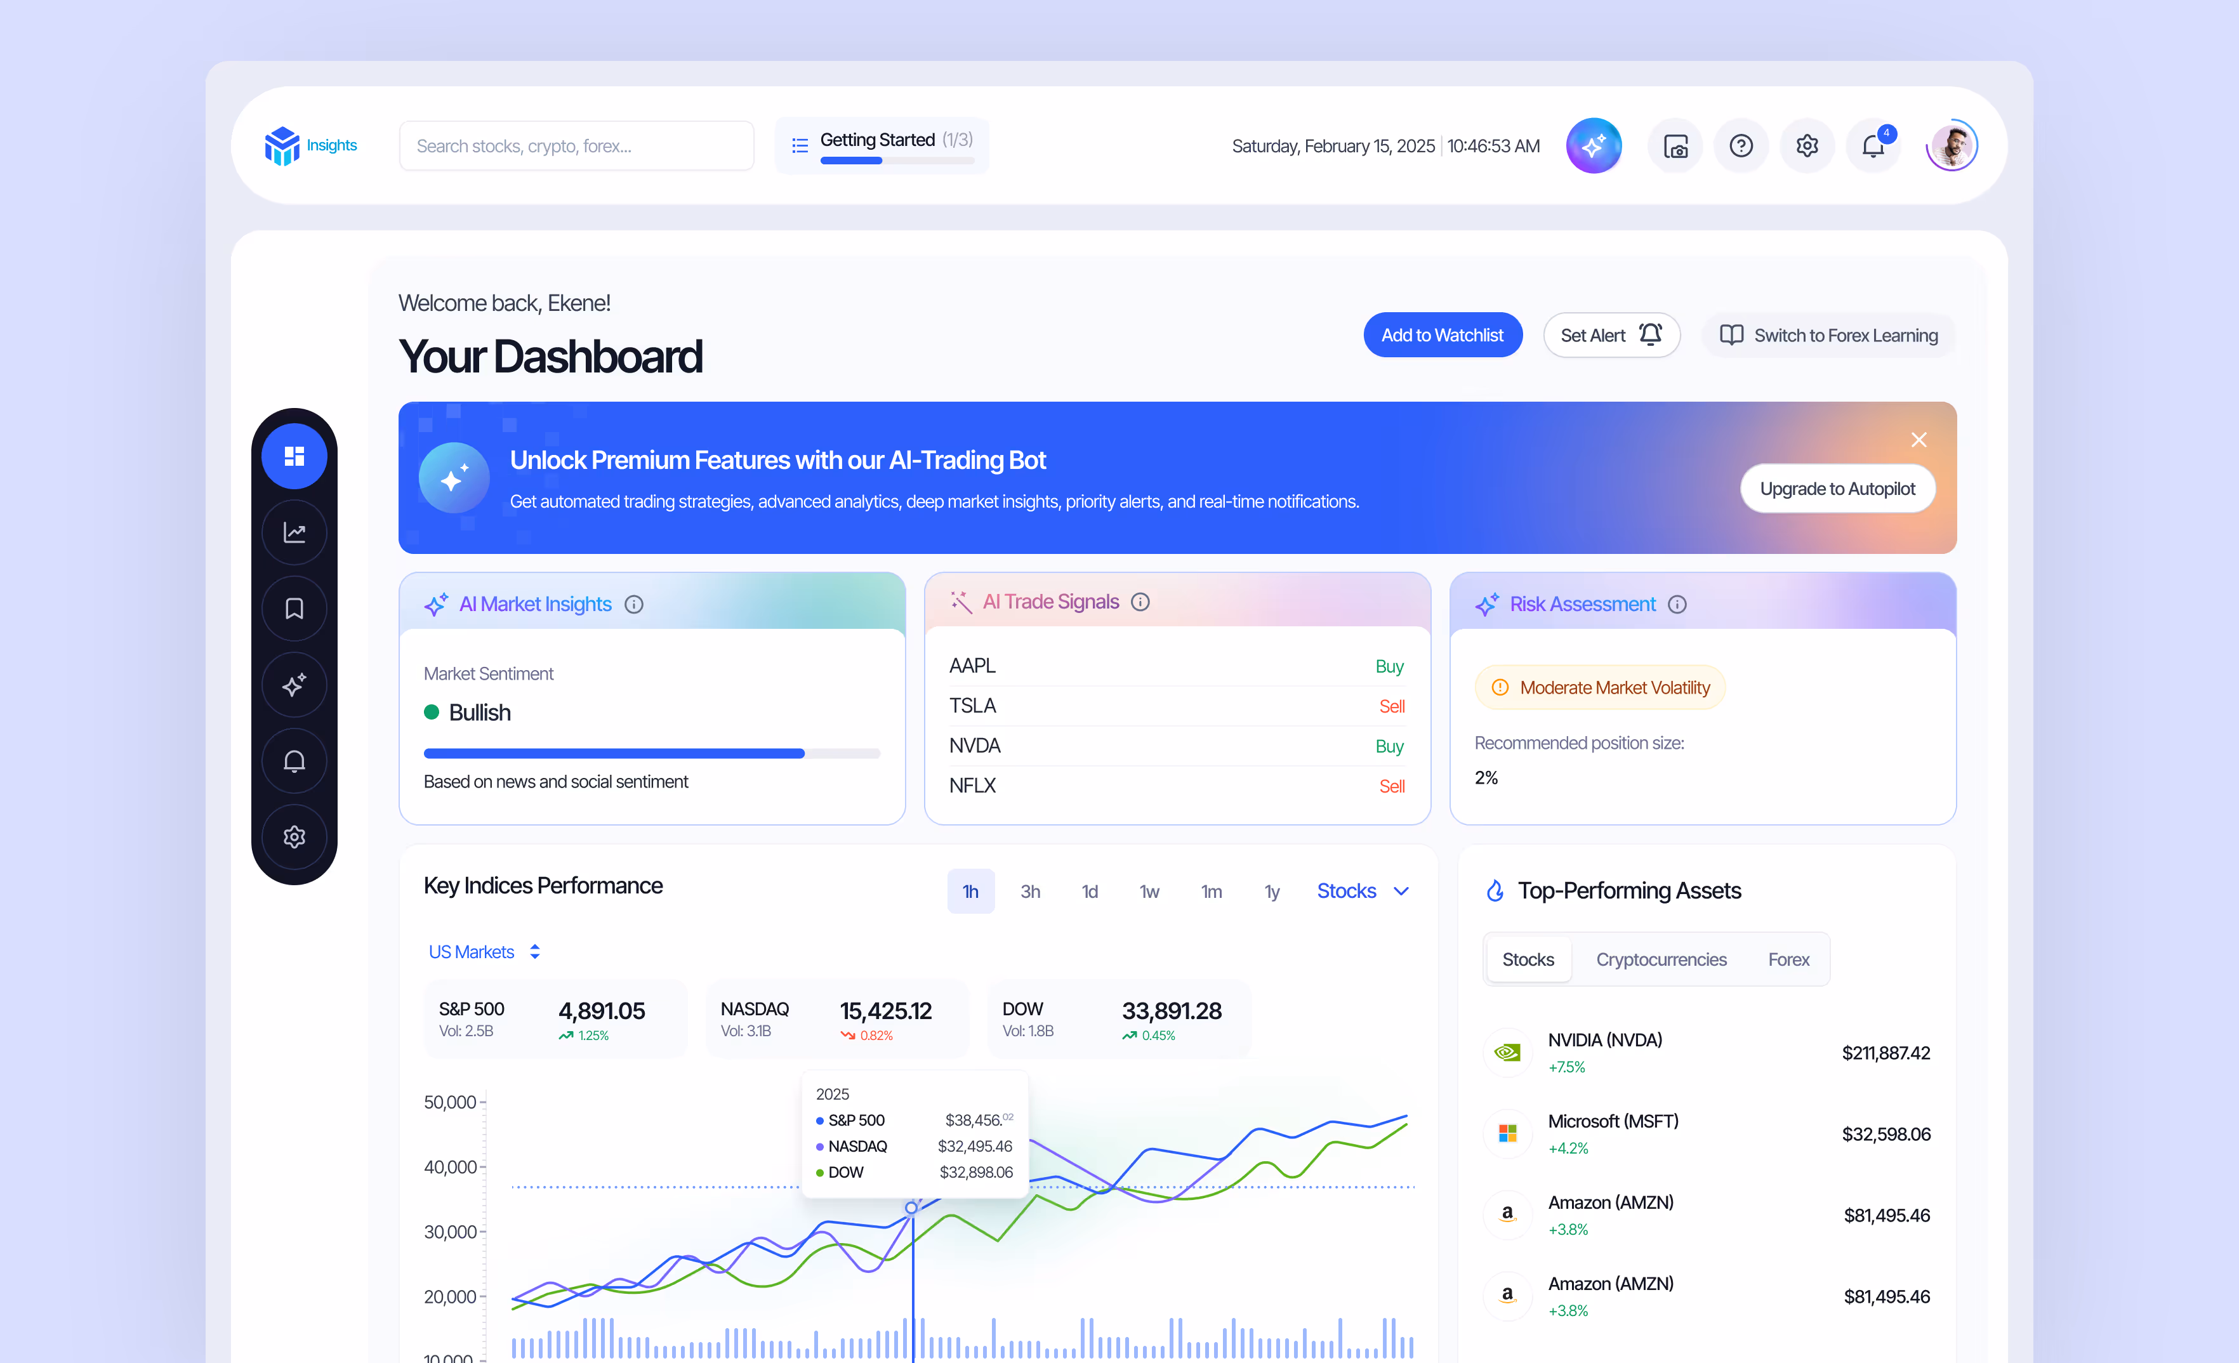Click info icon beside AI Trade Signals
This screenshot has width=2239, height=1363.
point(1140,602)
